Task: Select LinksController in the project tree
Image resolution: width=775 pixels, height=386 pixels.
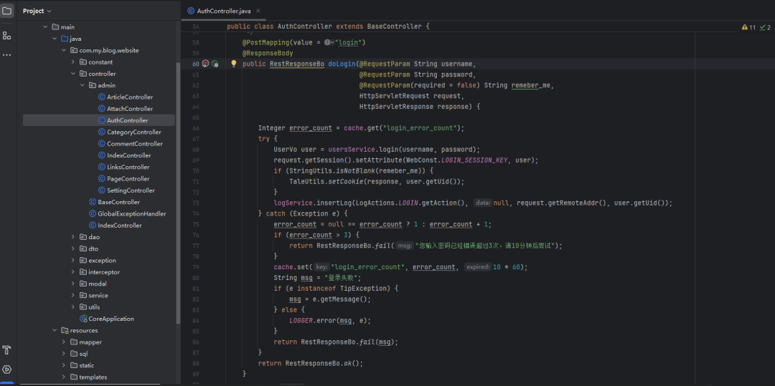Action: pos(124,167)
